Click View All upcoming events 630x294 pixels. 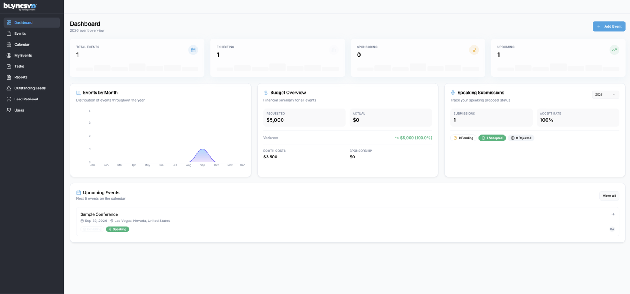609,196
